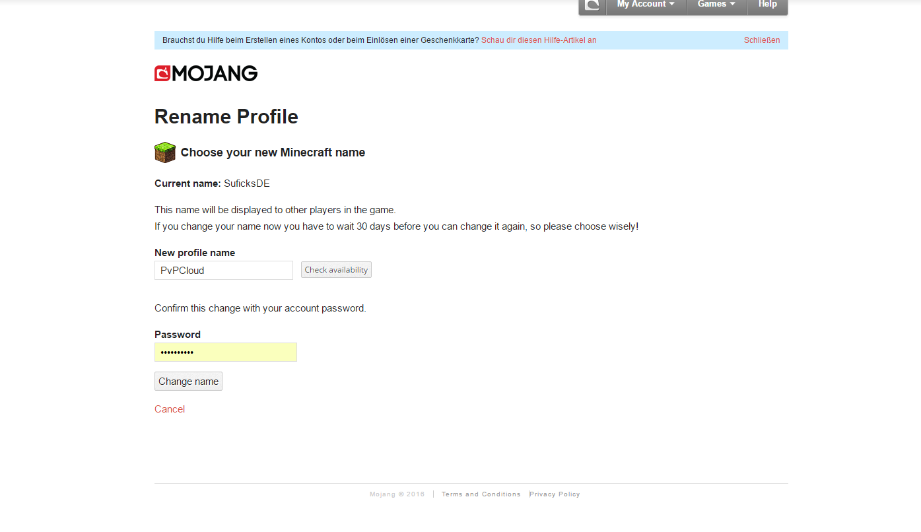Open the 'Schau dir diesen Hilfe-Artikel an' link
This screenshot has width=921, height=532.
tap(539, 40)
